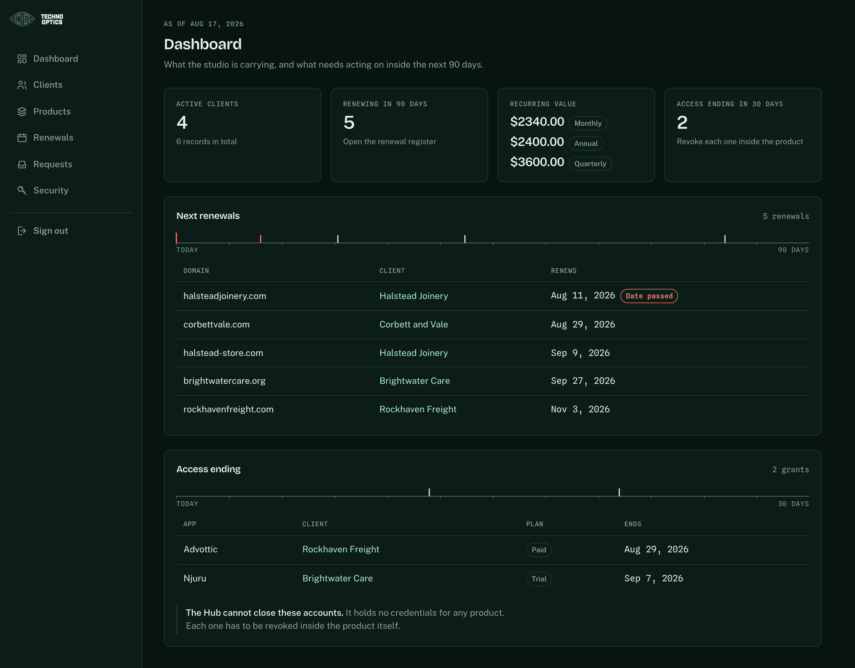Image resolution: width=855 pixels, height=668 pixels.
Task: Click the Advottic app name
Action: (200, 549)
